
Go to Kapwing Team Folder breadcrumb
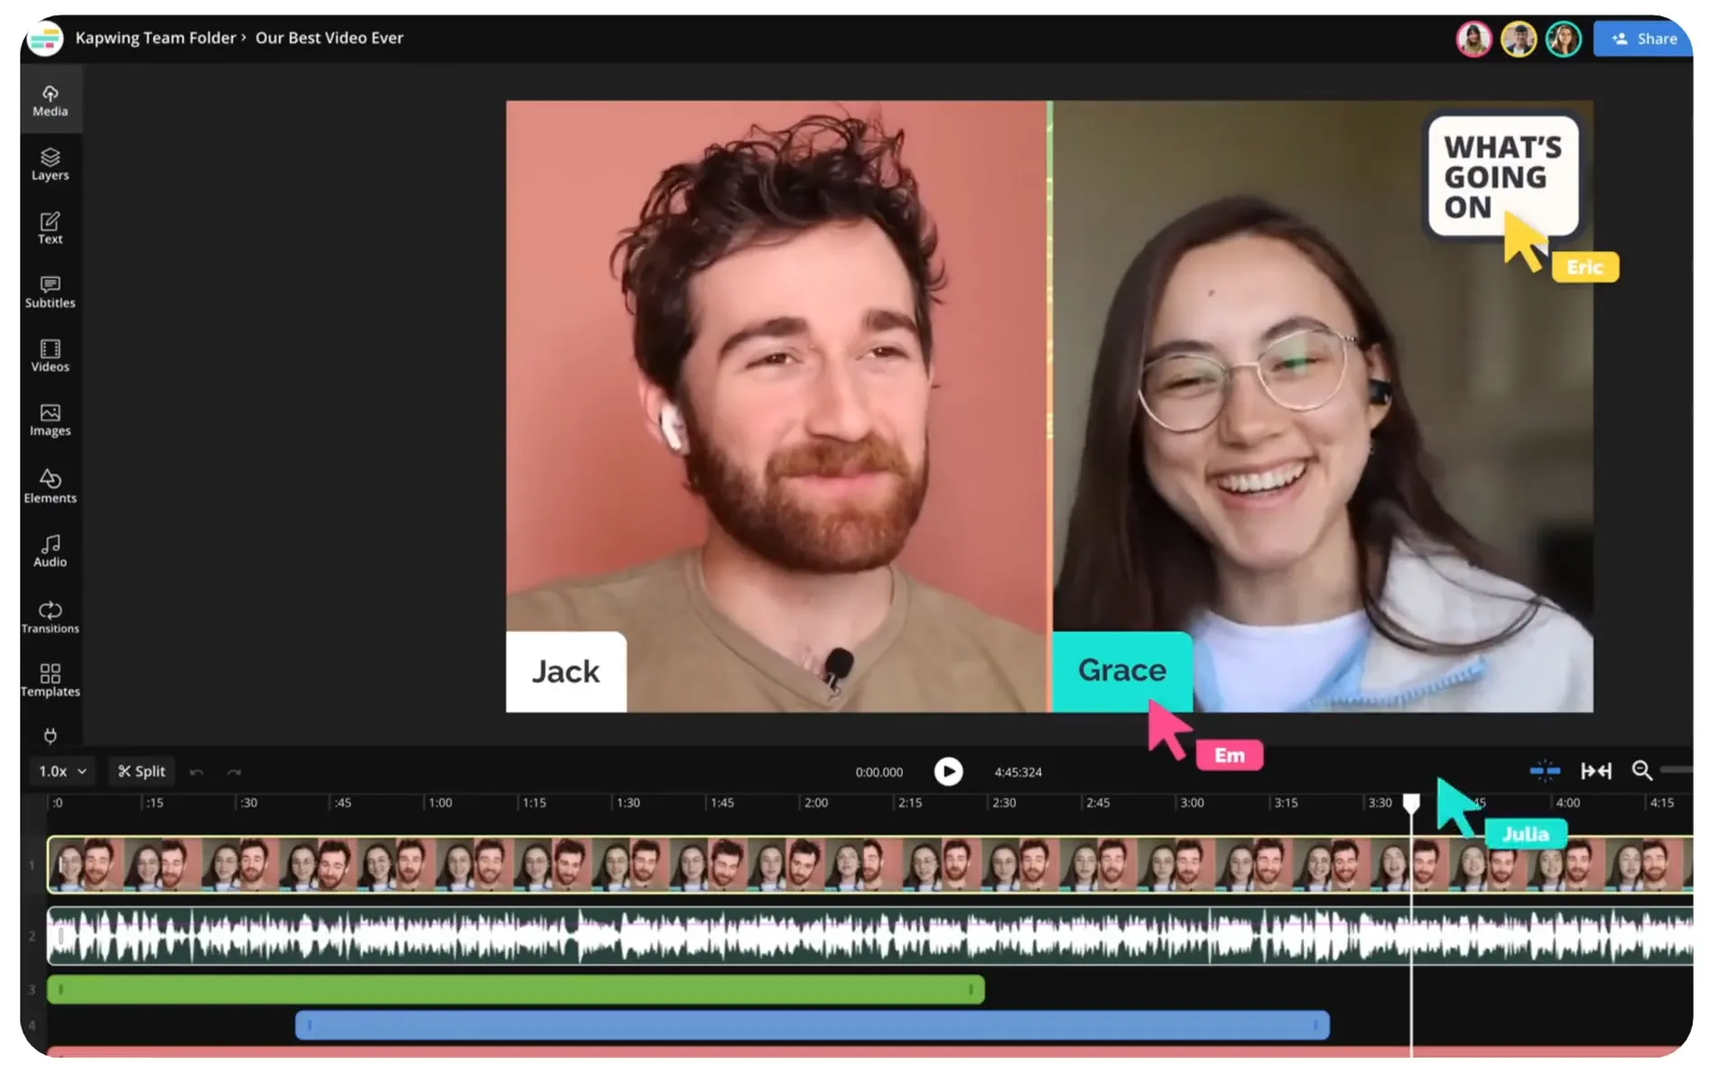(155, 38)
